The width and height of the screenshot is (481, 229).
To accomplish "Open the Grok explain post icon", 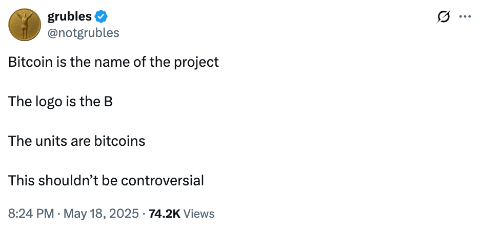I will (x=441, y=17).
